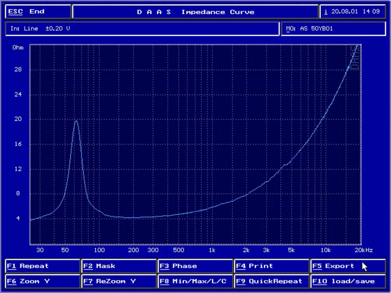Show the F3 Phase curve
The image size is (391, 293).
click(x=195, y=266)
